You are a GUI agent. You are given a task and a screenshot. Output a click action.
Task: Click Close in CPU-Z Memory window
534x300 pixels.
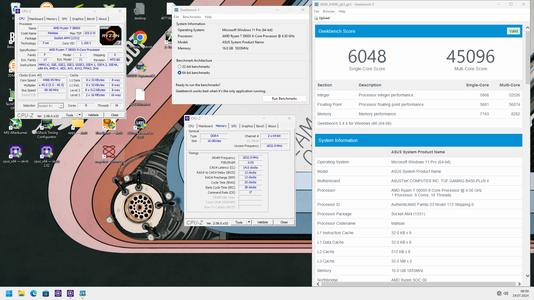coord(284,222)
